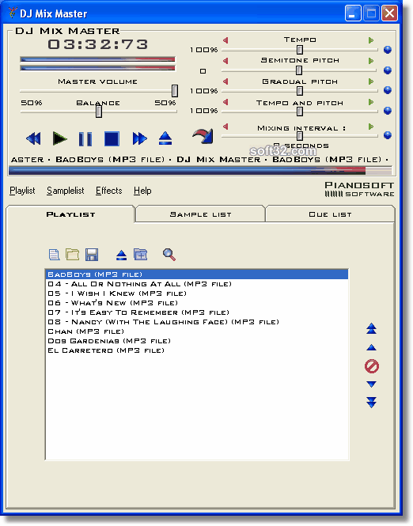
Task: Click the red curved mix arrow icon
Action: 203,136
